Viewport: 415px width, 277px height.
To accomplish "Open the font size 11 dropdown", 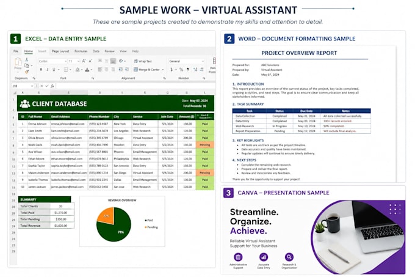I will coord(79,61).
